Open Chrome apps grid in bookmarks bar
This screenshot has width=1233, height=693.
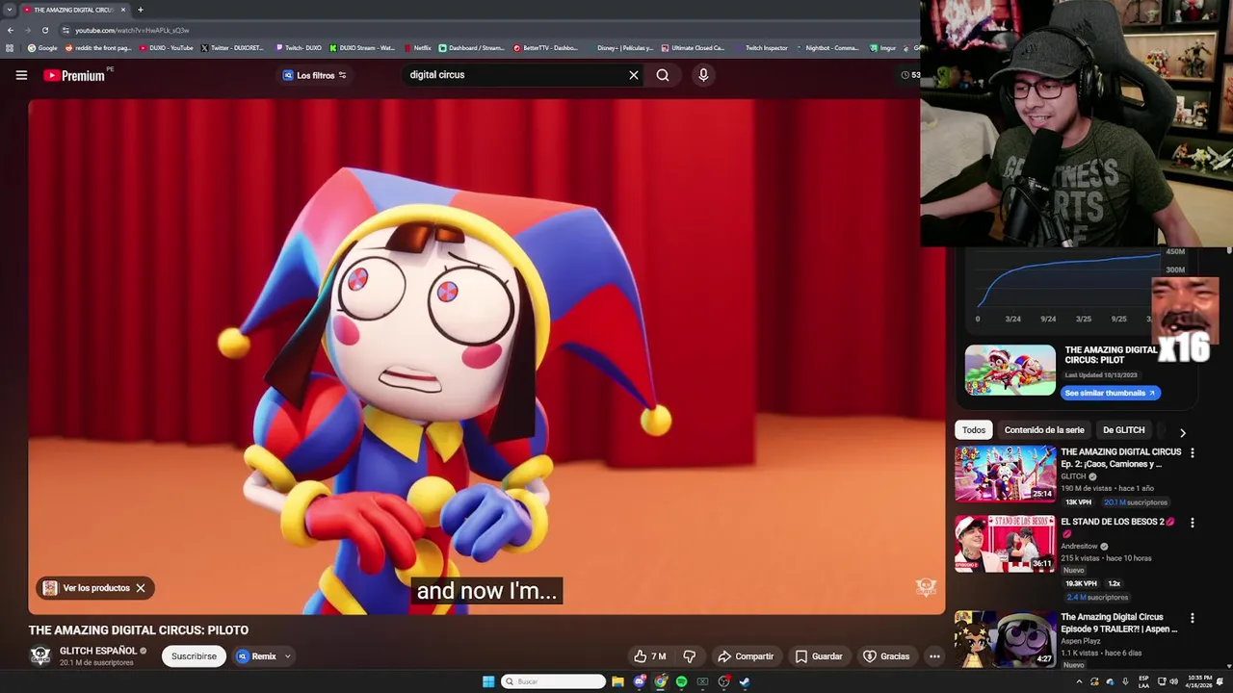[10, 48]
